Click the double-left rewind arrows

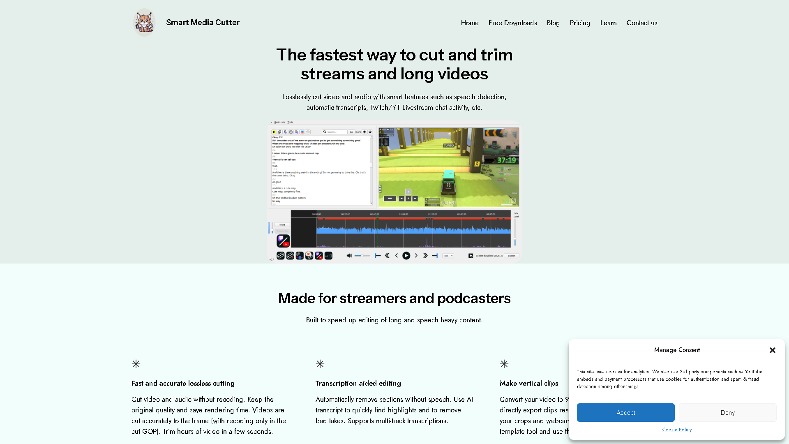pyautogui.click(x=387, y=256)
